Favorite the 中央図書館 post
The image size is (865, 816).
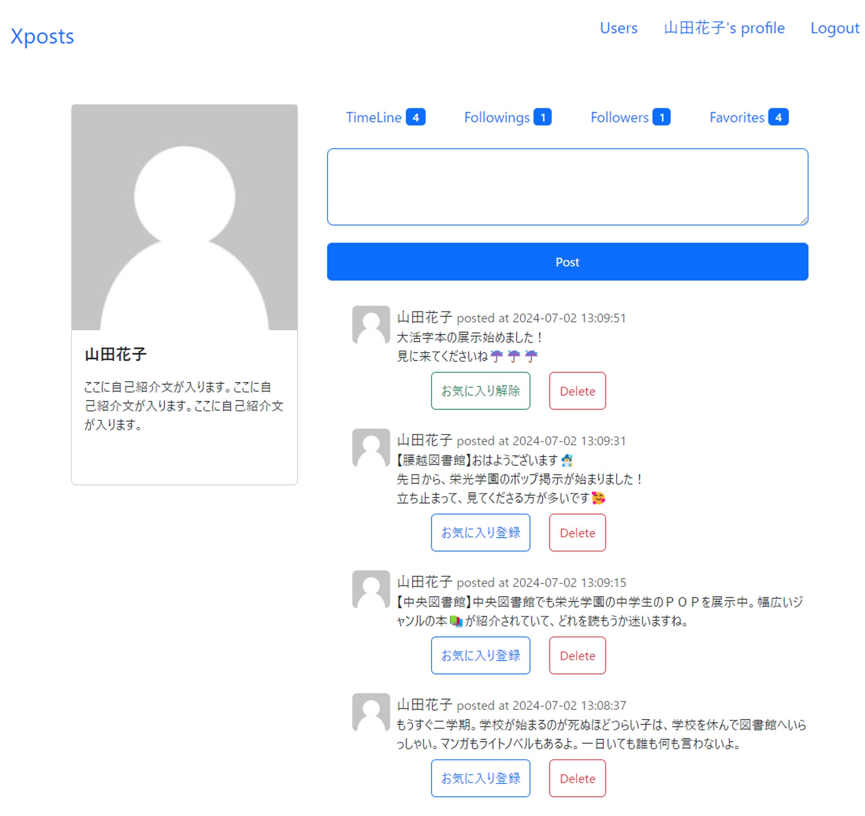(480, 655)
